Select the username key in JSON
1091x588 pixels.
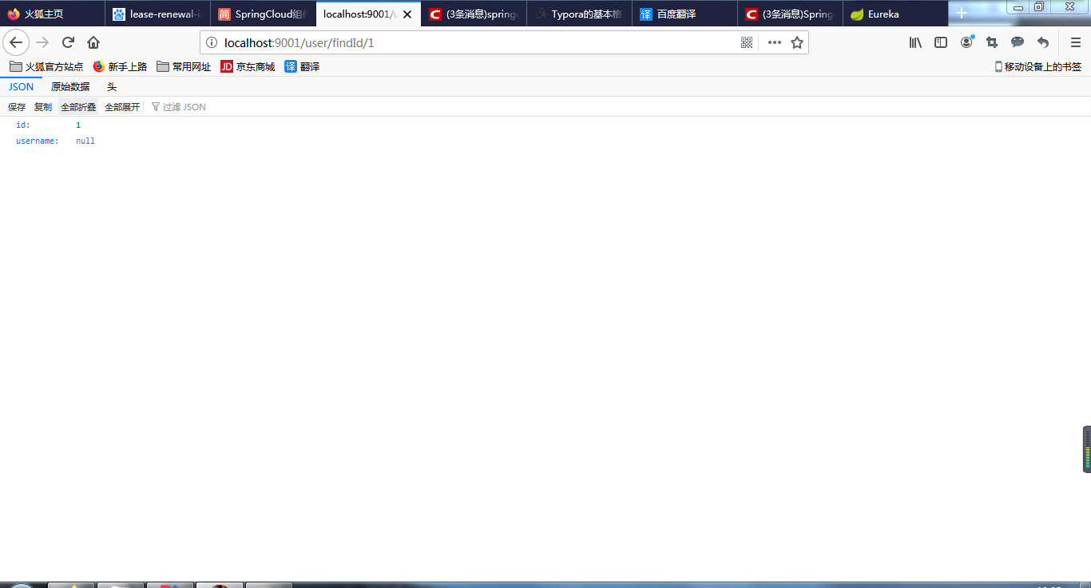pos(38,141)
